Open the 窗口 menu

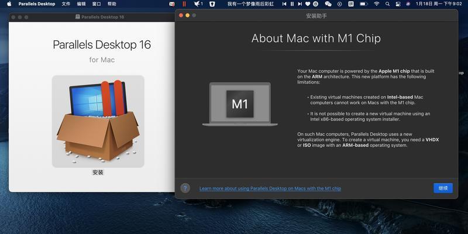coord(97,4)
